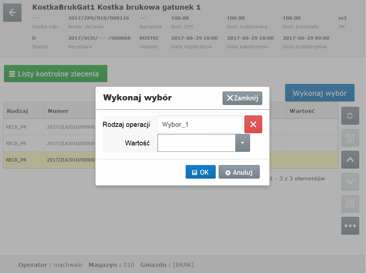This screenshot has height=274, width=366.
Task: Sort by Numer column header
Action: point(70,111)
